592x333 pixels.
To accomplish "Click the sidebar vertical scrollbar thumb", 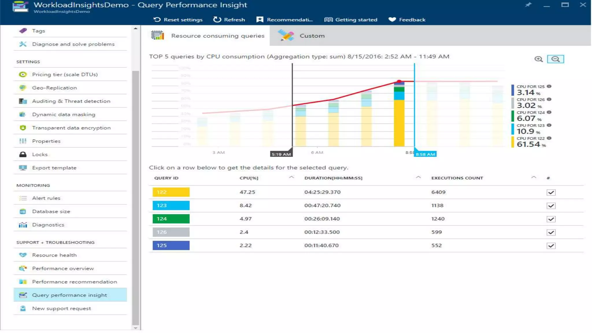I will click(x=135, y=198).
